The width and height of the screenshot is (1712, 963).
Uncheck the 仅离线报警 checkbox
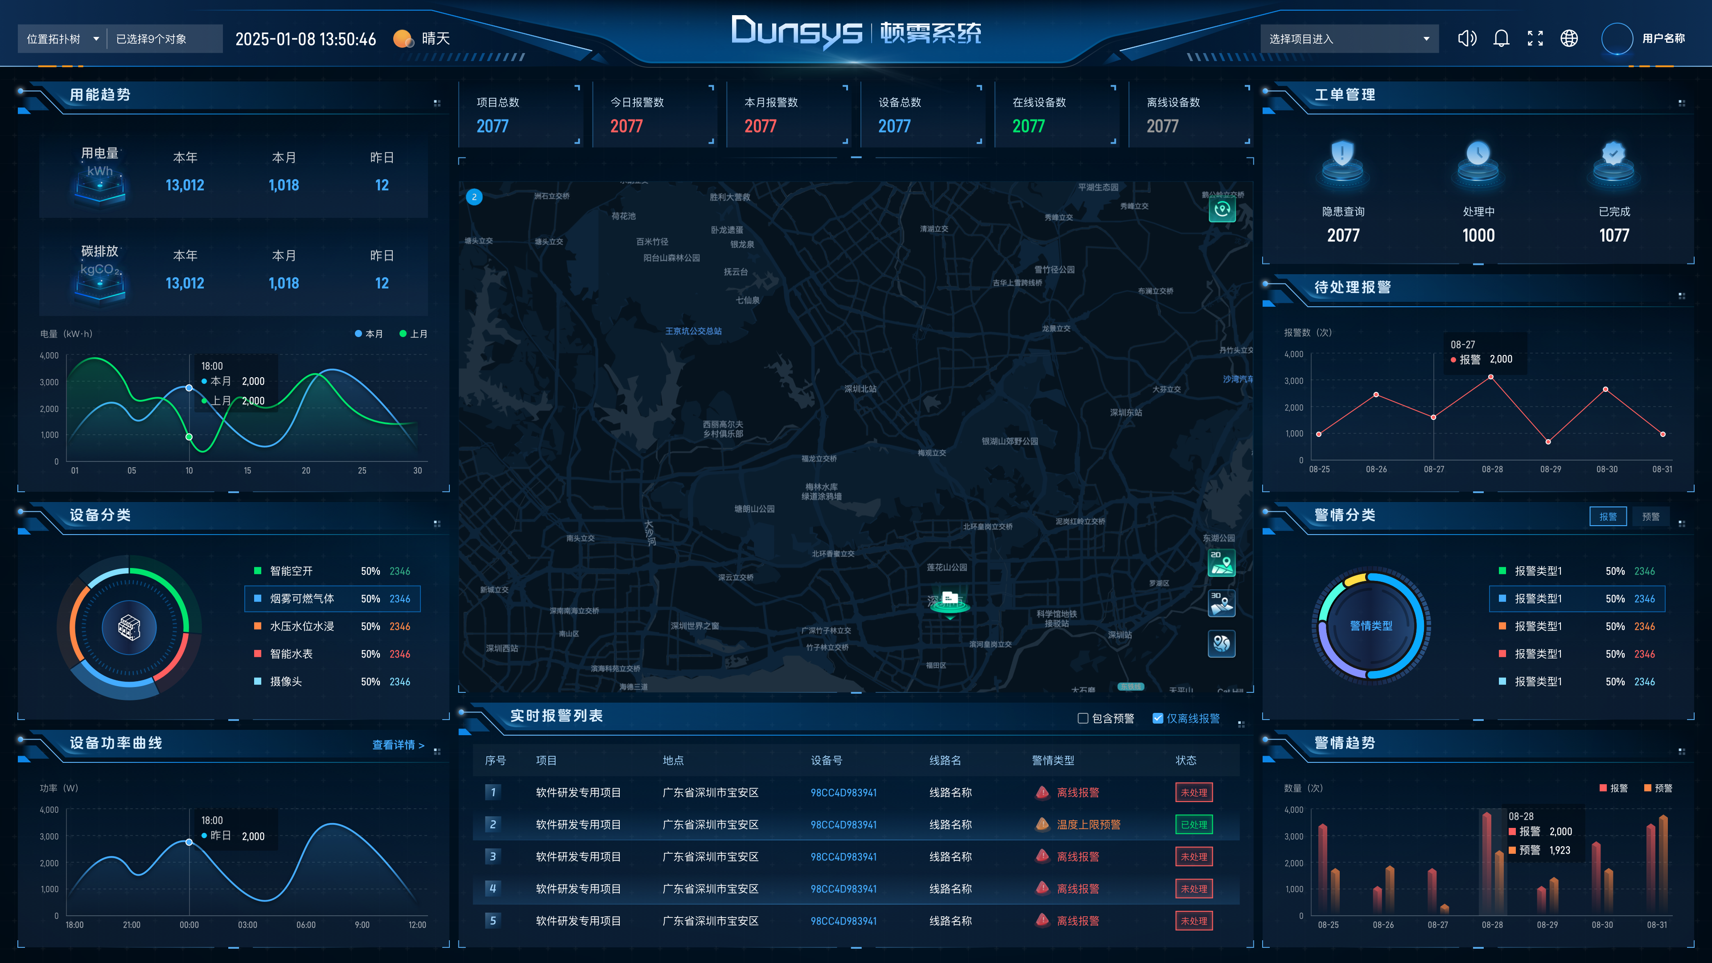coord(1158,718)
